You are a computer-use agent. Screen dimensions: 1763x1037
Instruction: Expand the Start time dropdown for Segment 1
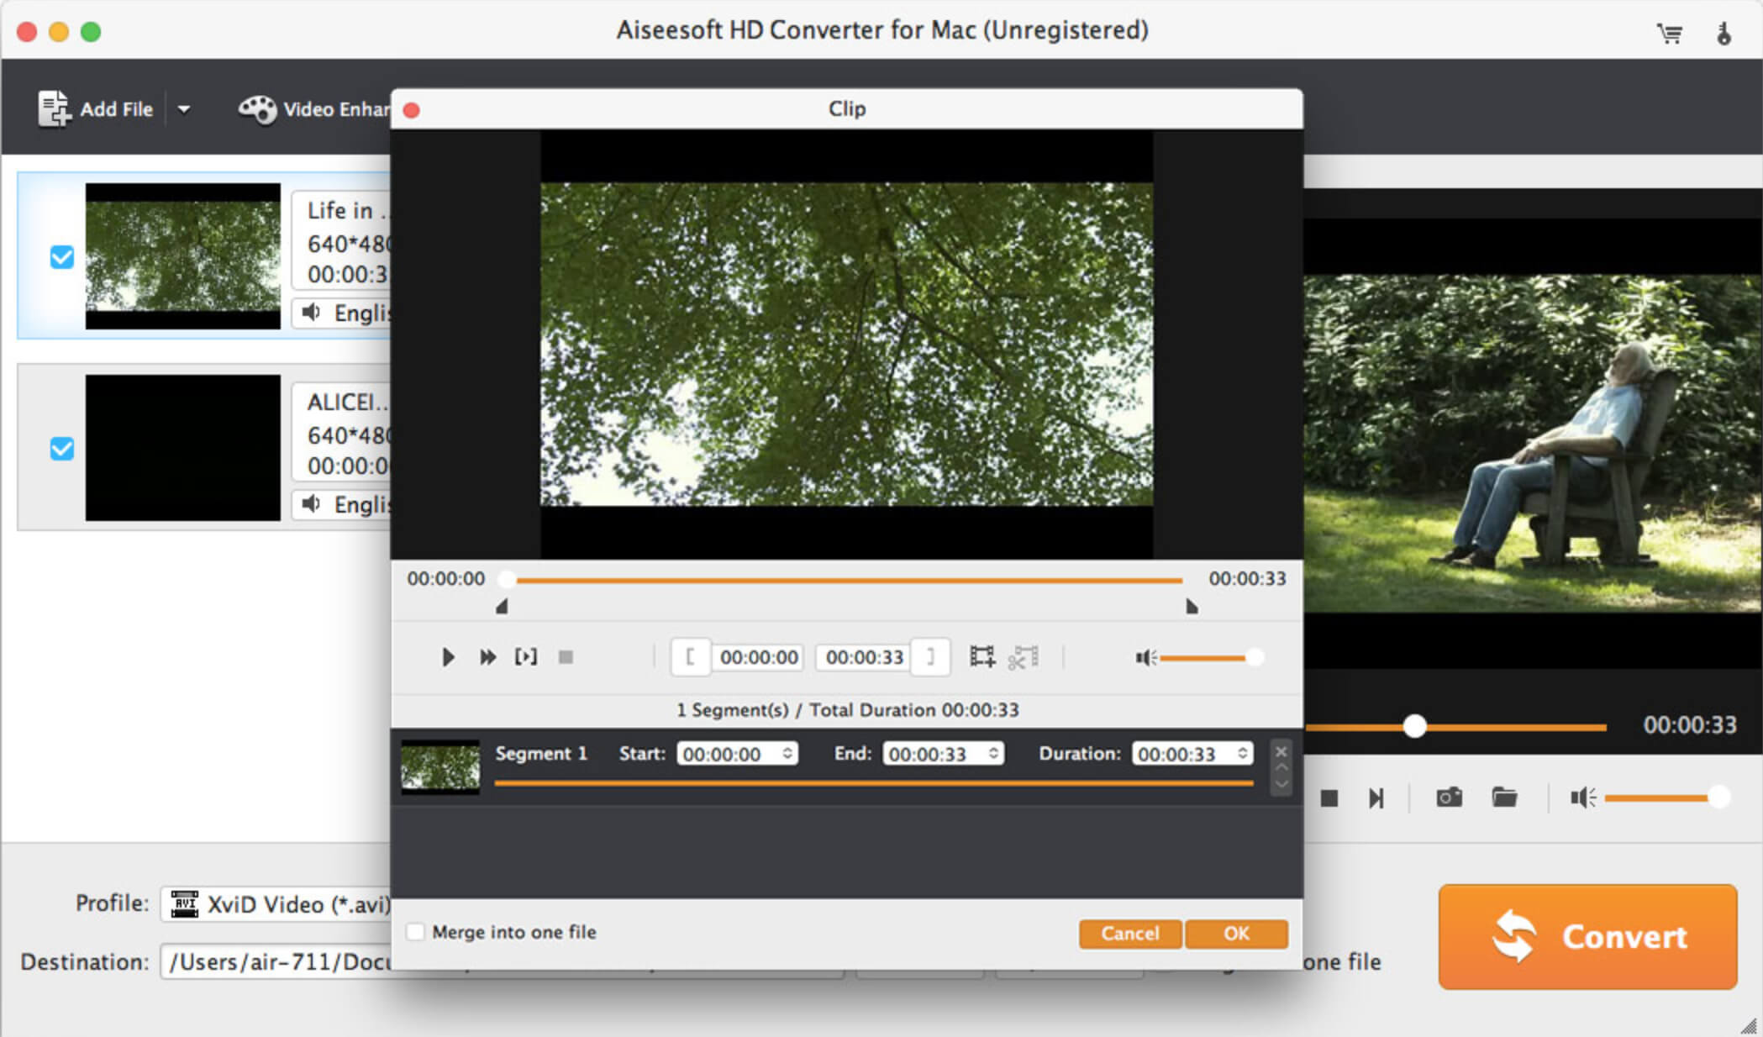point(787,753)
